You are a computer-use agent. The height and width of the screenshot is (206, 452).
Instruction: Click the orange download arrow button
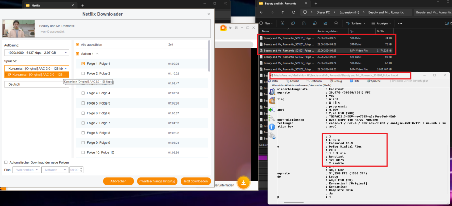pos(244,182)
